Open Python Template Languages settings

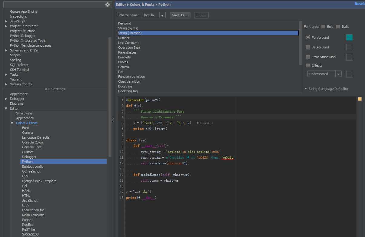31,45
